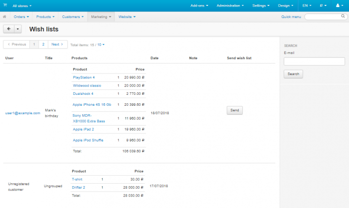Open the Marketing menu

click(x=101, y=17)
